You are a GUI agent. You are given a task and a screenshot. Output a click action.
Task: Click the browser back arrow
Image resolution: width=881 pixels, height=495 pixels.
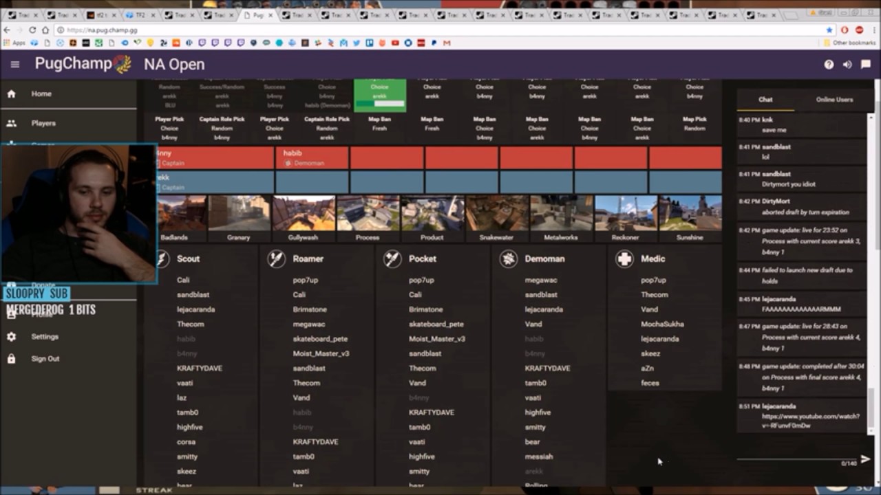pyautogui.click(x=7, y=30)
